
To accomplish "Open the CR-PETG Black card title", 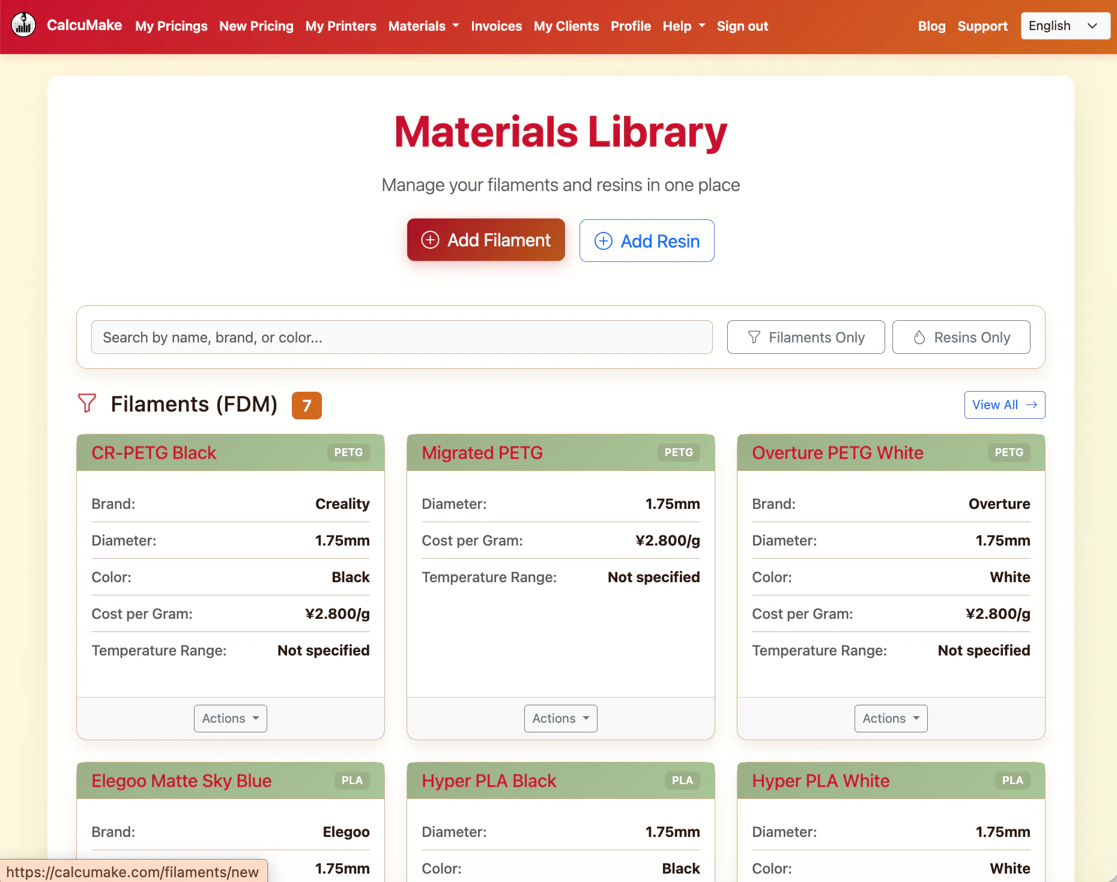I will (x=154, y=452).
